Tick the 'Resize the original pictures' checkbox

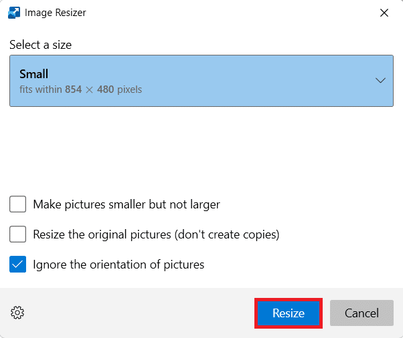coord(18,234)
